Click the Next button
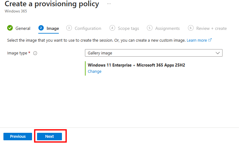Screen dimensions: 239x144 [49, 136]
